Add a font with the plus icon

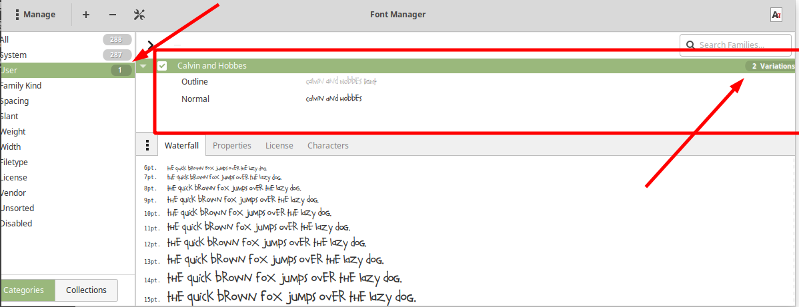[x=86, y=15]
